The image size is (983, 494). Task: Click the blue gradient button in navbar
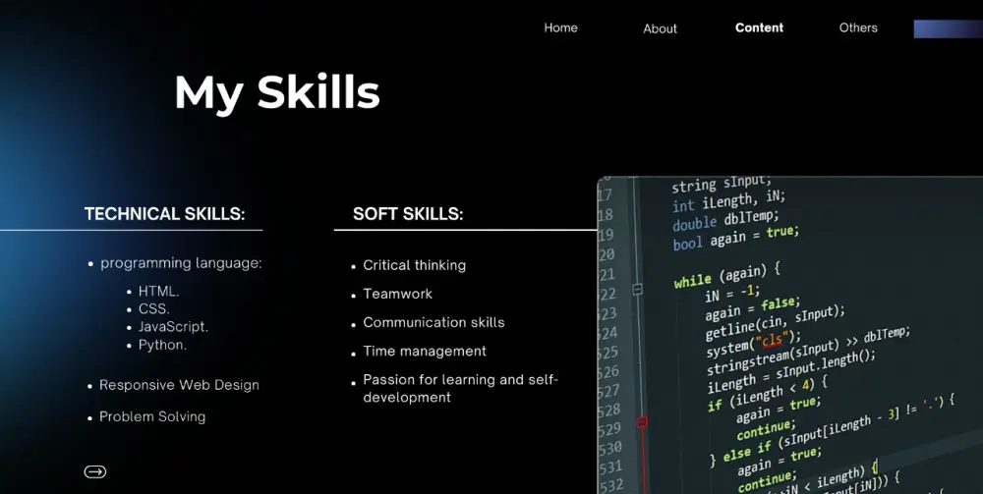click(948, 28)
